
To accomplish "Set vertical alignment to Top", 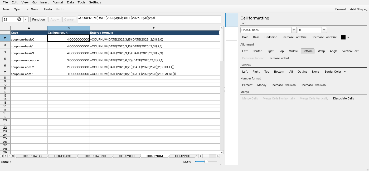I will (281, 51).
